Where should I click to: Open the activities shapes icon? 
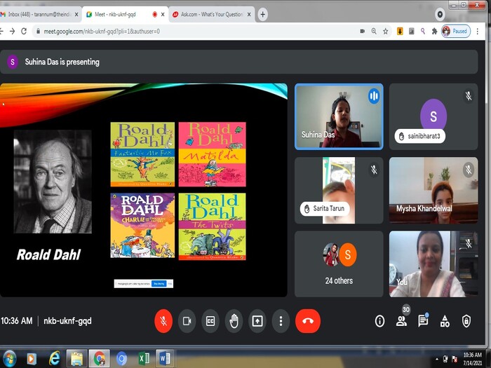pos(445,321)
